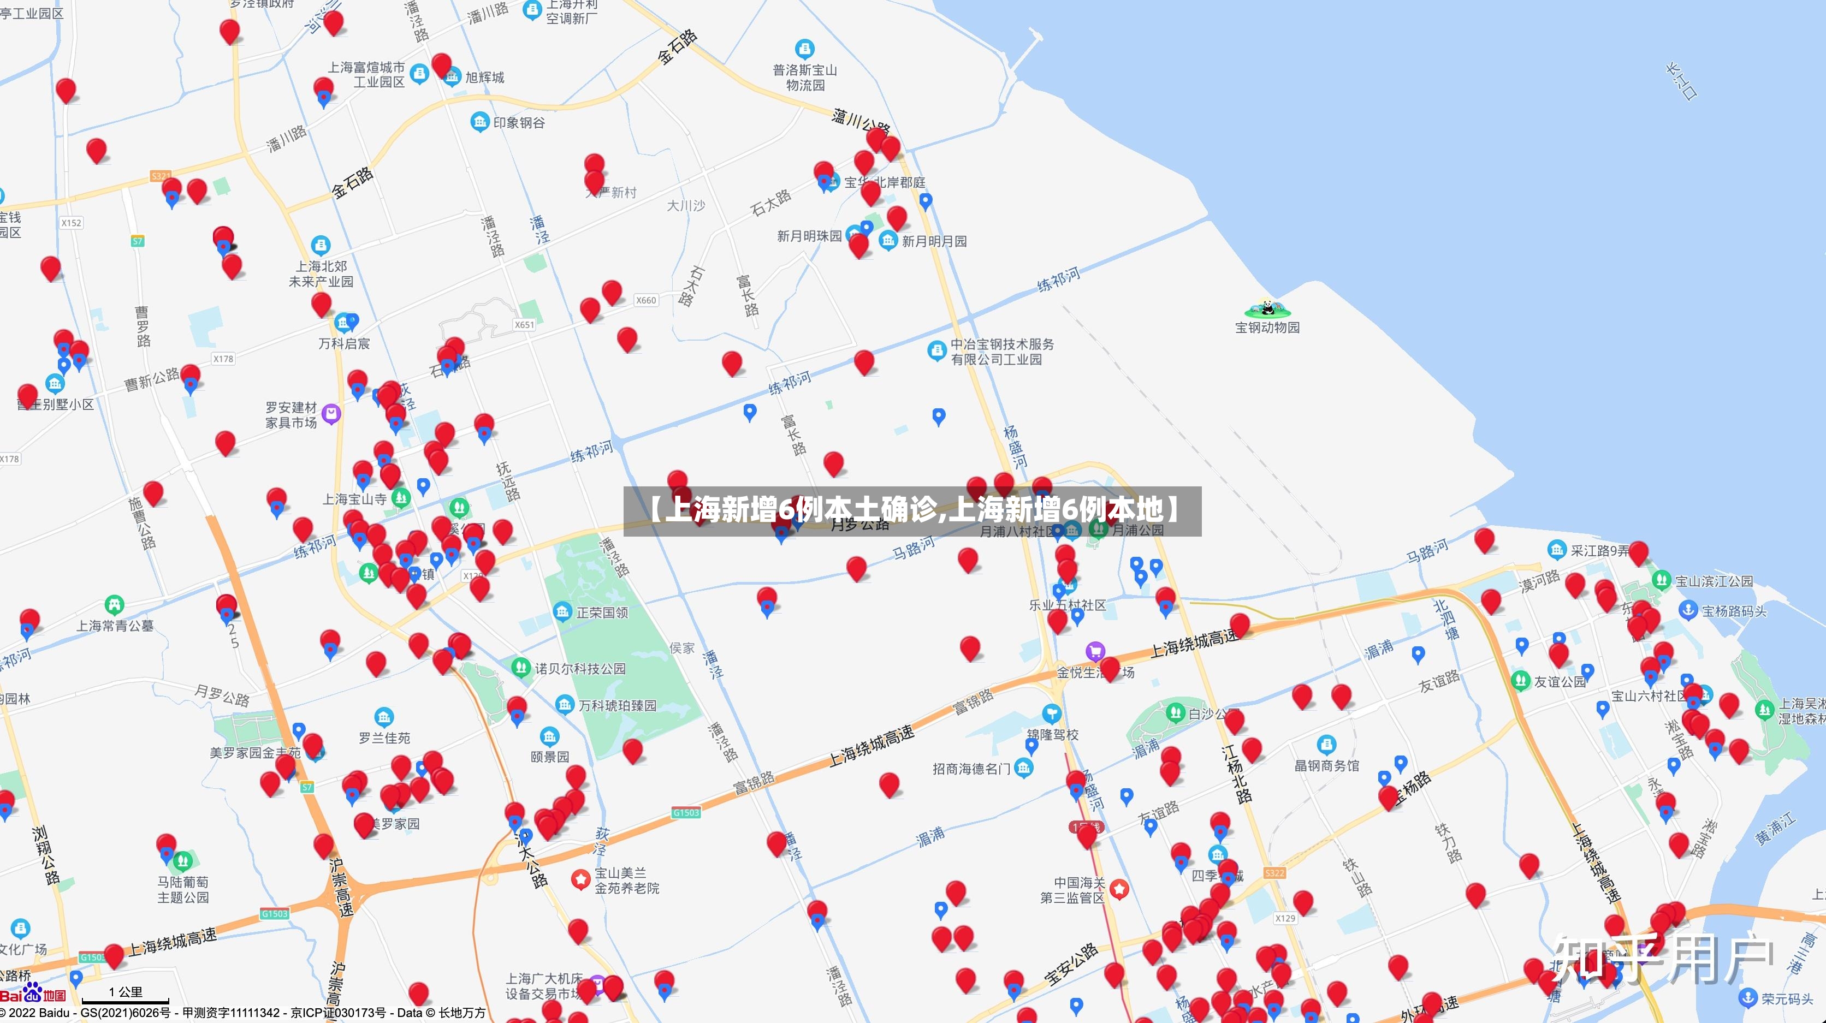Click the 招商海德名门 building icon

[1024, 768]
